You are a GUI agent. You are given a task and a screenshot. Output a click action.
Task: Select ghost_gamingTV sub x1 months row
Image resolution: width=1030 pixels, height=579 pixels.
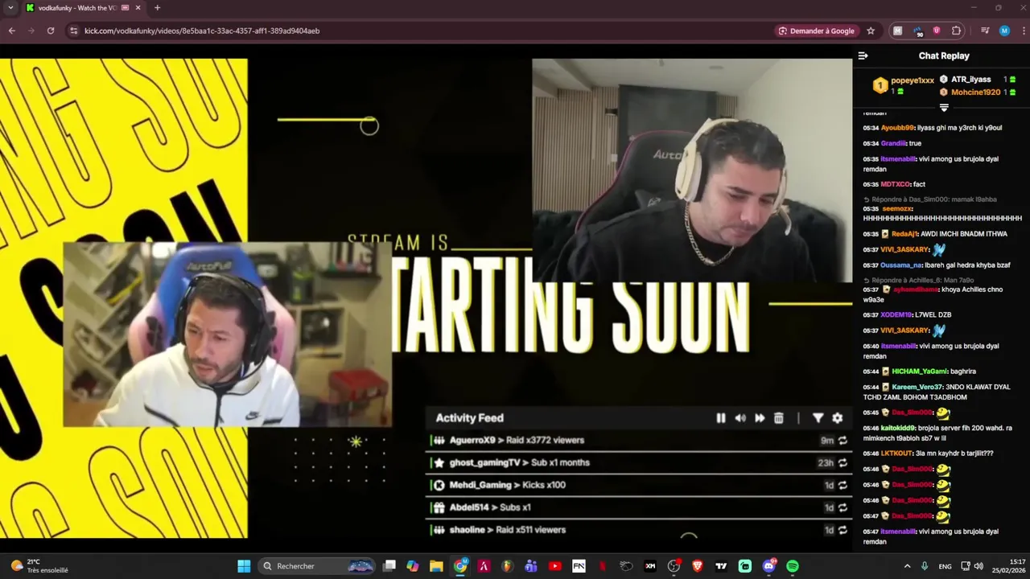click(x=638, y=463)
